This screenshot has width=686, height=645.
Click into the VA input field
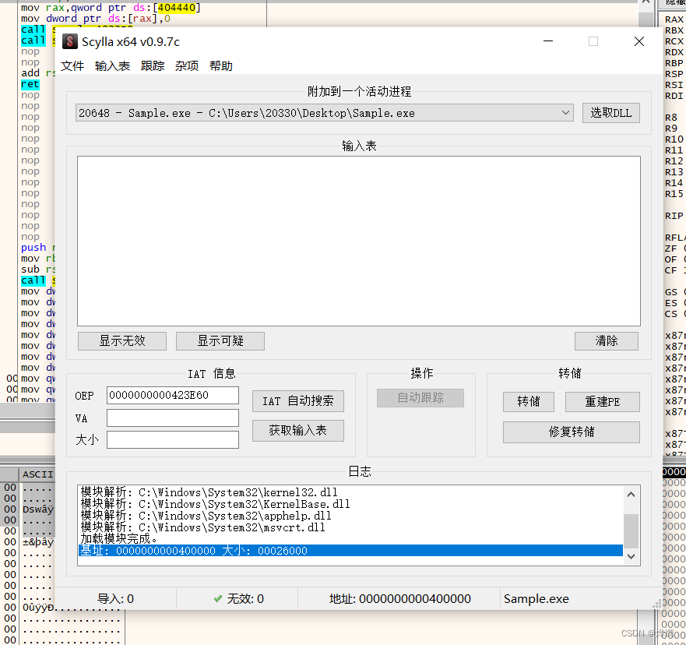(x=173, y=418)
